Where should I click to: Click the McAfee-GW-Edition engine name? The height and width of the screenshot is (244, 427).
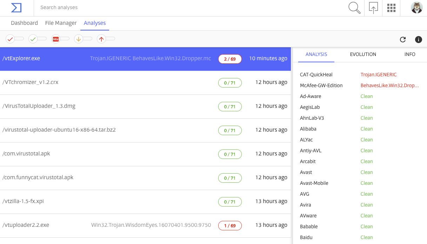pyautogui.click(x=321, y=85)
